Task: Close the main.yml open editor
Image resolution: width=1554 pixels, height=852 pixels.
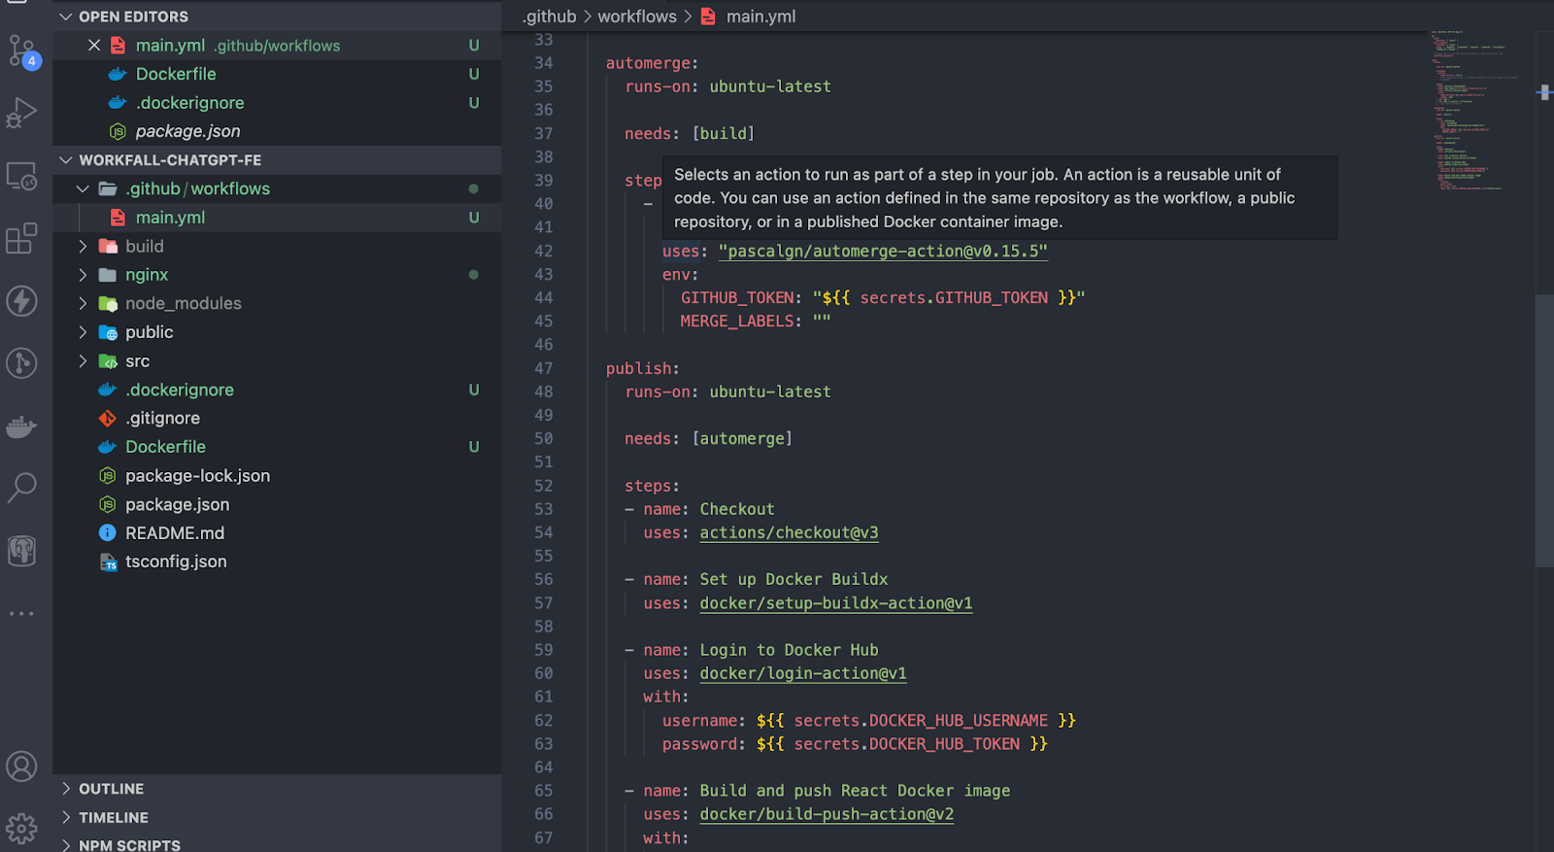Action: coord(94,46)
